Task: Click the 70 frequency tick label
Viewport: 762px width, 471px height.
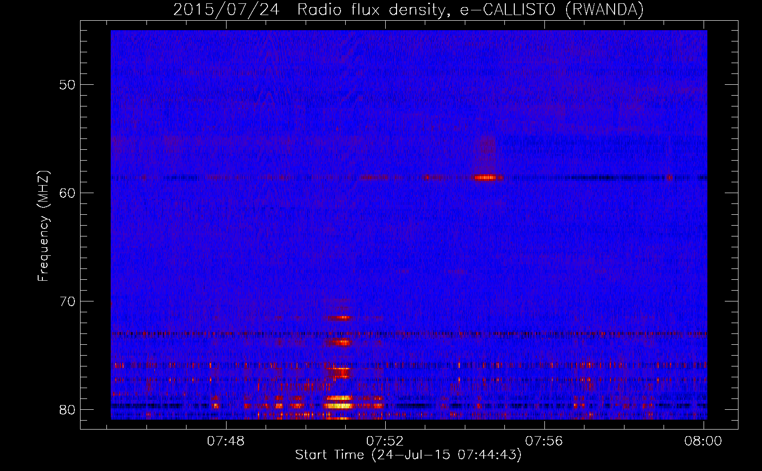Action: pos(68,301)
